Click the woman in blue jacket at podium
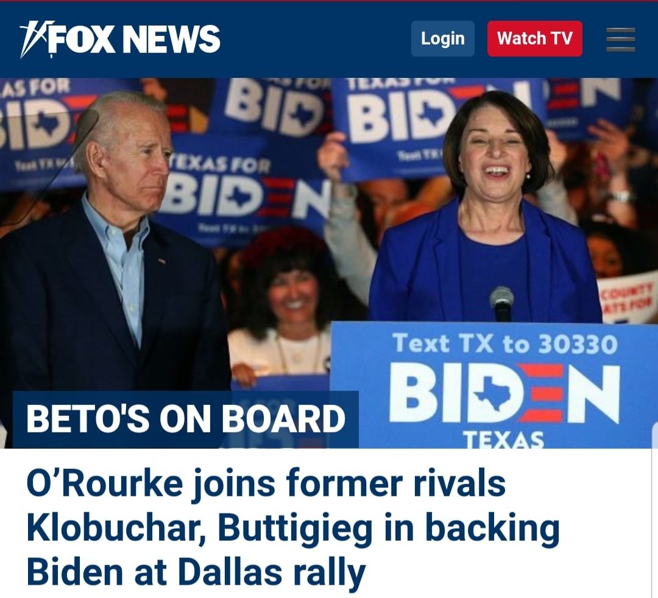 click(x=487, y=209)
